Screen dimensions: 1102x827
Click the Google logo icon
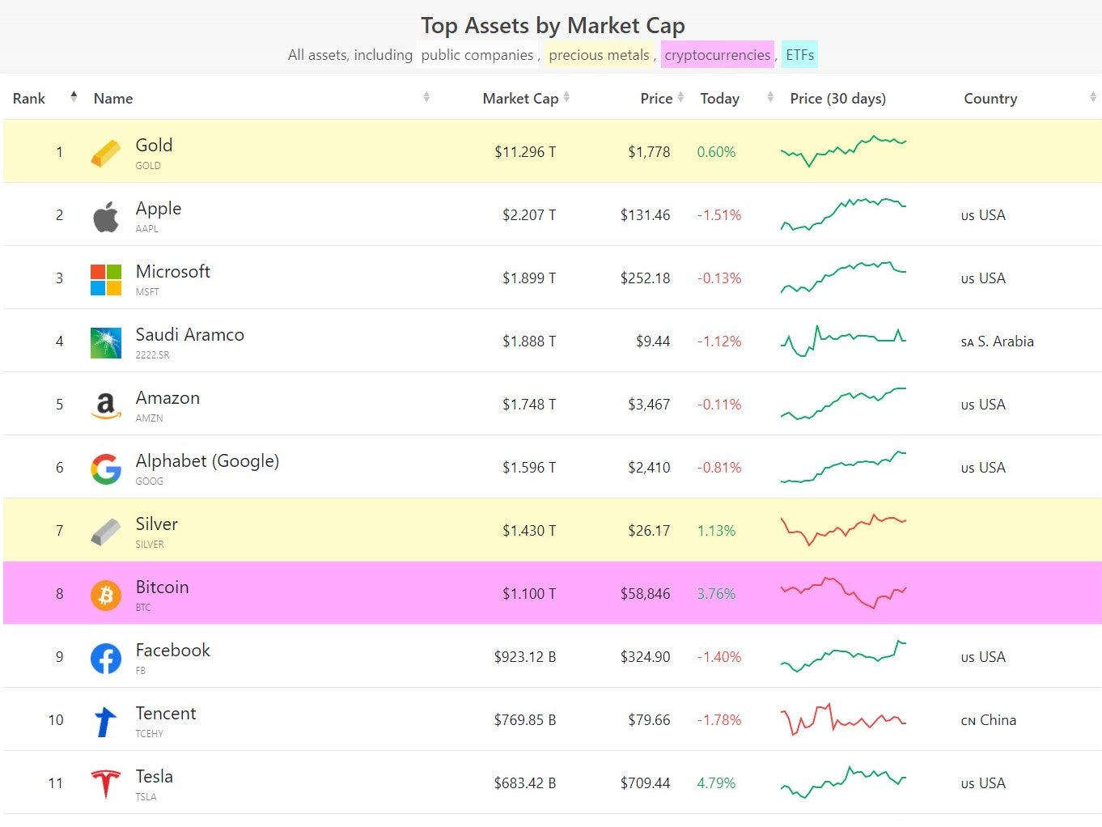(106, 469)
